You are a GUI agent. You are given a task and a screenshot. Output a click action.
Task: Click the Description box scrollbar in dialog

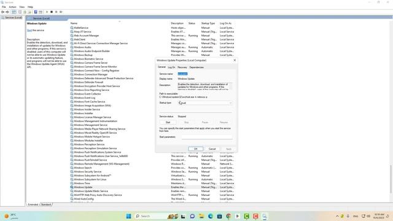pos(231,87)
